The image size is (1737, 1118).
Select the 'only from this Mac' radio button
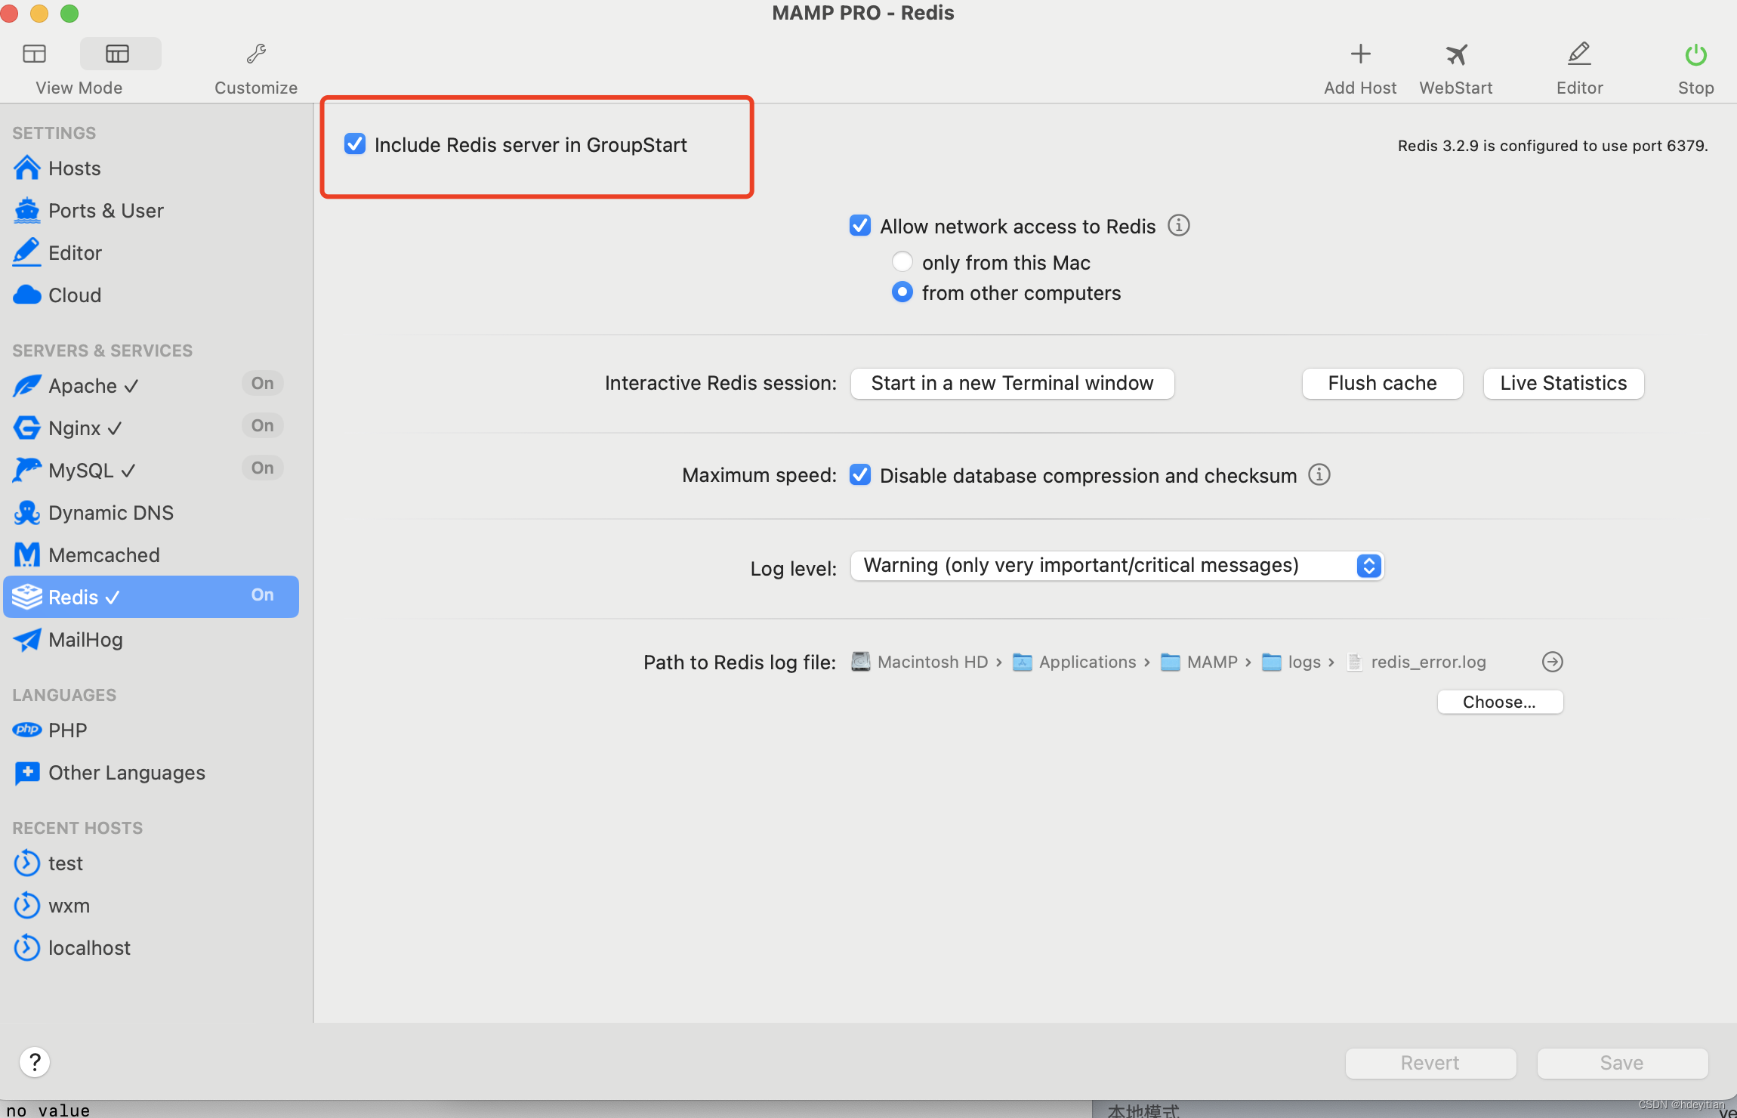pyautogui.click(x=902, y=262)
